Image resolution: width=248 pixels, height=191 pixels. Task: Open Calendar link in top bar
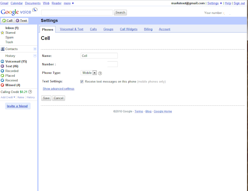17,3
